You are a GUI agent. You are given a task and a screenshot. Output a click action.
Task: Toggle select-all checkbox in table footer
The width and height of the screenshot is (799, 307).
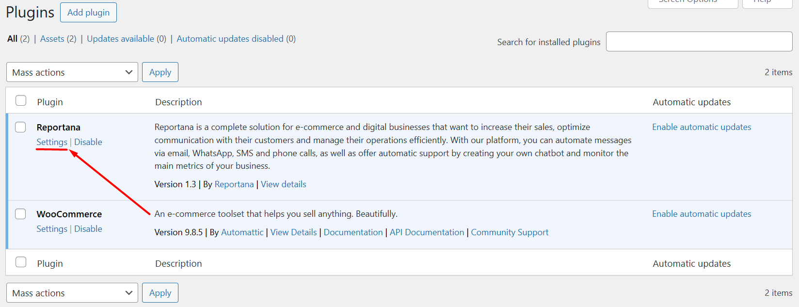[x=21, y=262]
